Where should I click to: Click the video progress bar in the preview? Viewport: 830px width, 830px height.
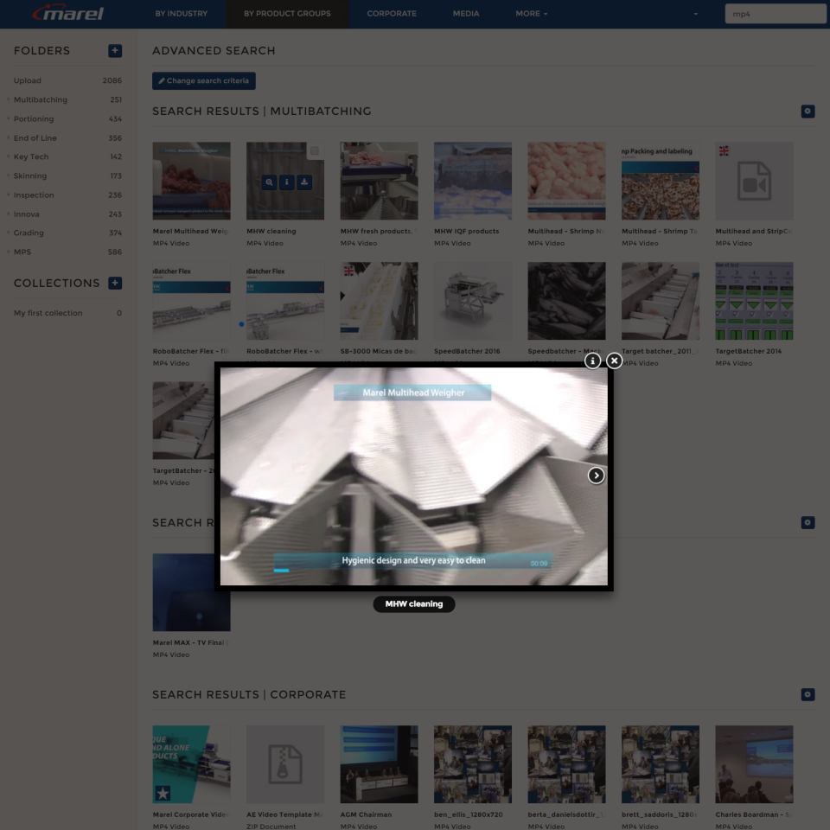click(x=412, y=570)
